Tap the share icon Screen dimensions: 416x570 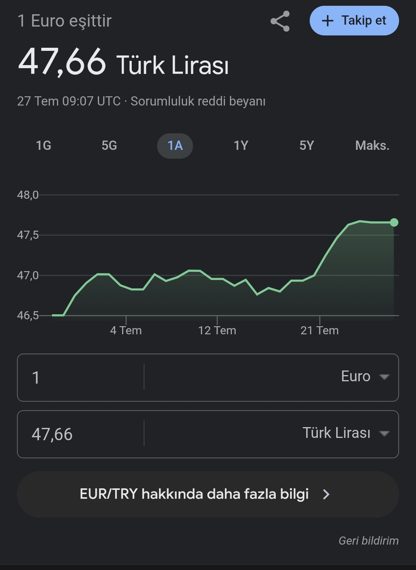tap(280, 21)
